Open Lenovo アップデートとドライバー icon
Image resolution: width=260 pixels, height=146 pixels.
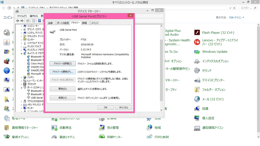pyautogui.click(x=197, y=42)
